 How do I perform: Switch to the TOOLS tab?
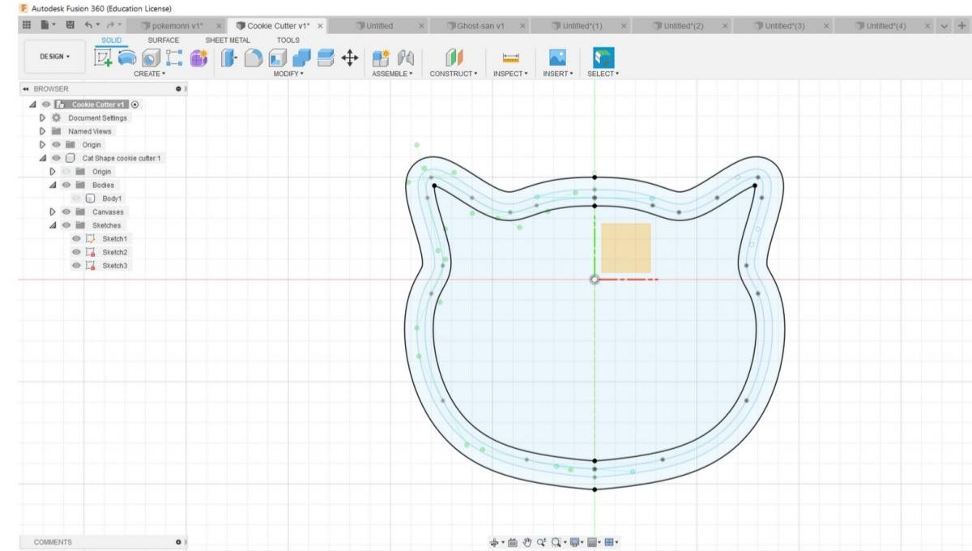point(288,40)
